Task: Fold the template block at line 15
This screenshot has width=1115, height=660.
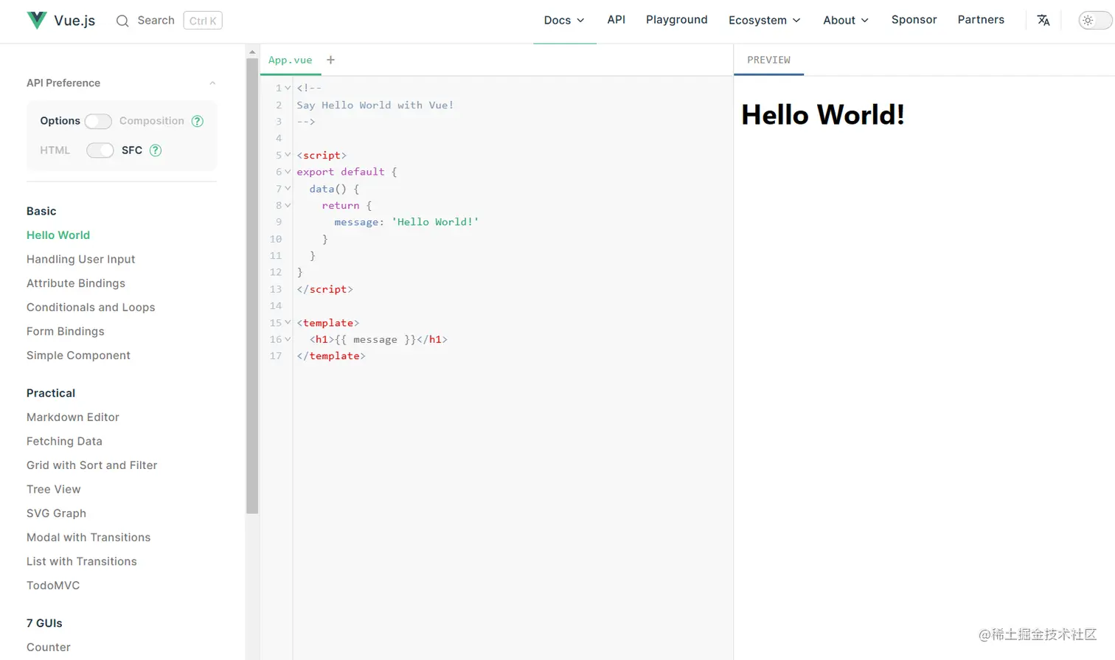Action: [x=288, y=323]
